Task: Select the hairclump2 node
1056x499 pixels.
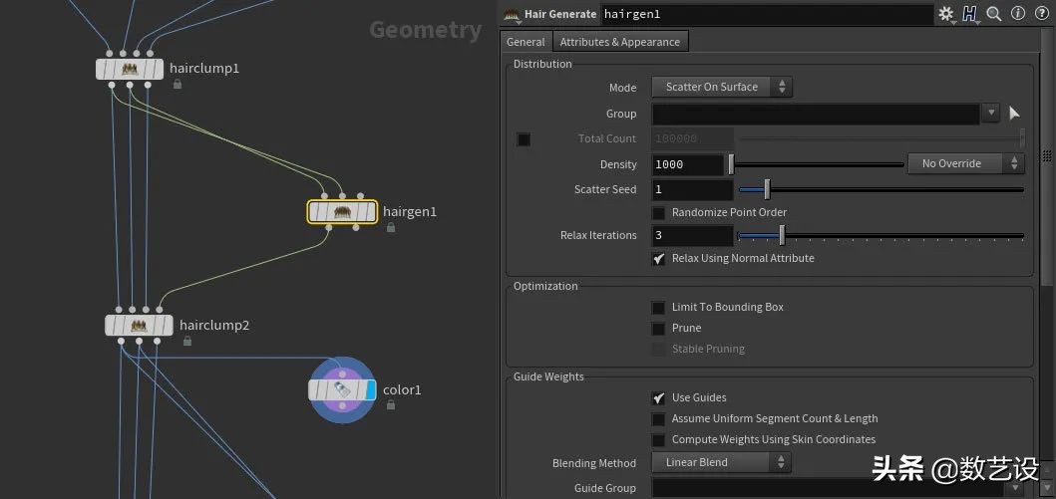Action: [139, 325]
